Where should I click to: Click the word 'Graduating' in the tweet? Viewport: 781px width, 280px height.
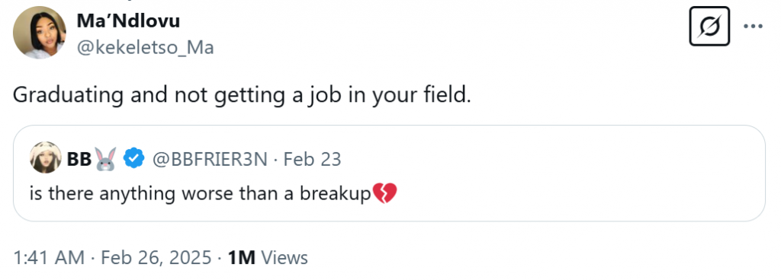click(68, 95)
